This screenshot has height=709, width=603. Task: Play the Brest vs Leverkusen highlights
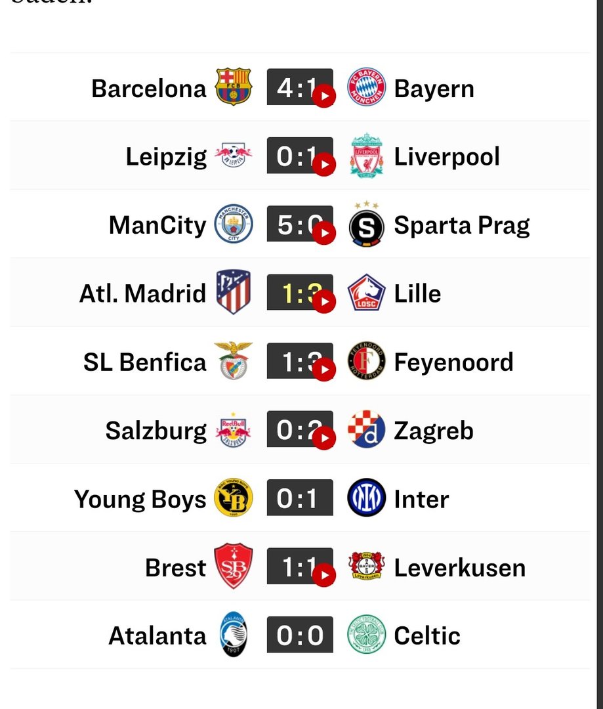pos(323,576)
